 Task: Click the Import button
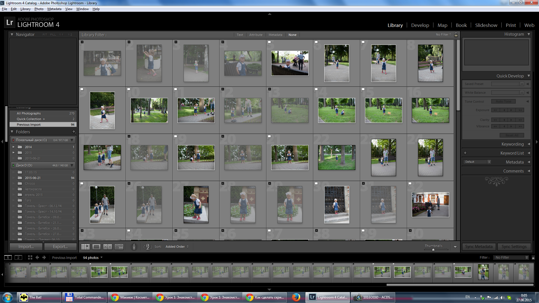pyautogui.click(x=26, y=247)
